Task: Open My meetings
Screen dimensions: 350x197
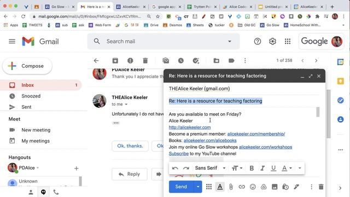Action: point(36,141)
